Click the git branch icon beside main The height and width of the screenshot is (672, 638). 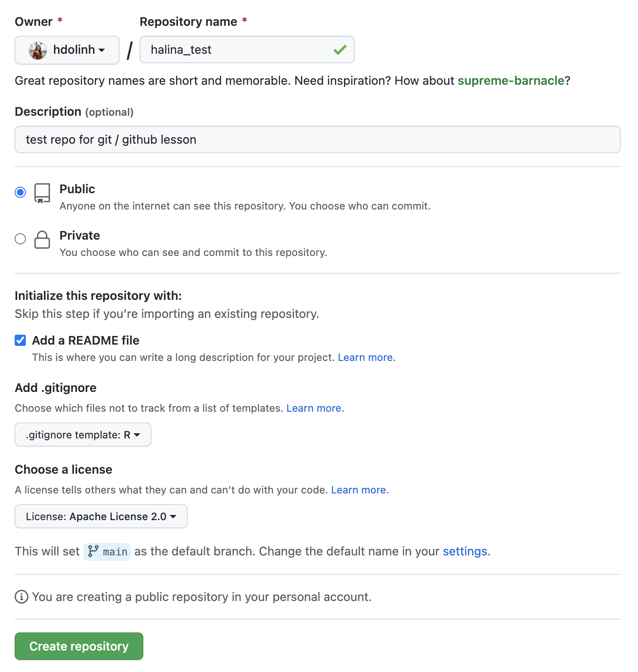(x=93, y=551)
